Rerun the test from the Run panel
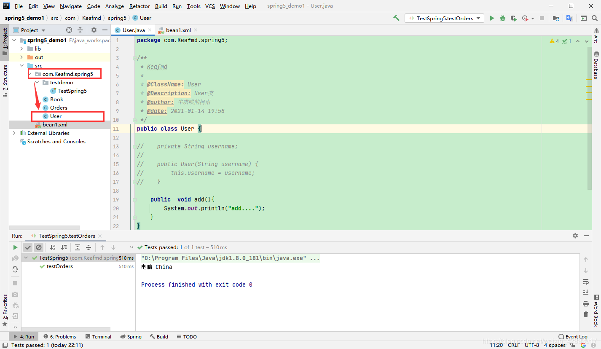601x349 pixels. 15,247
